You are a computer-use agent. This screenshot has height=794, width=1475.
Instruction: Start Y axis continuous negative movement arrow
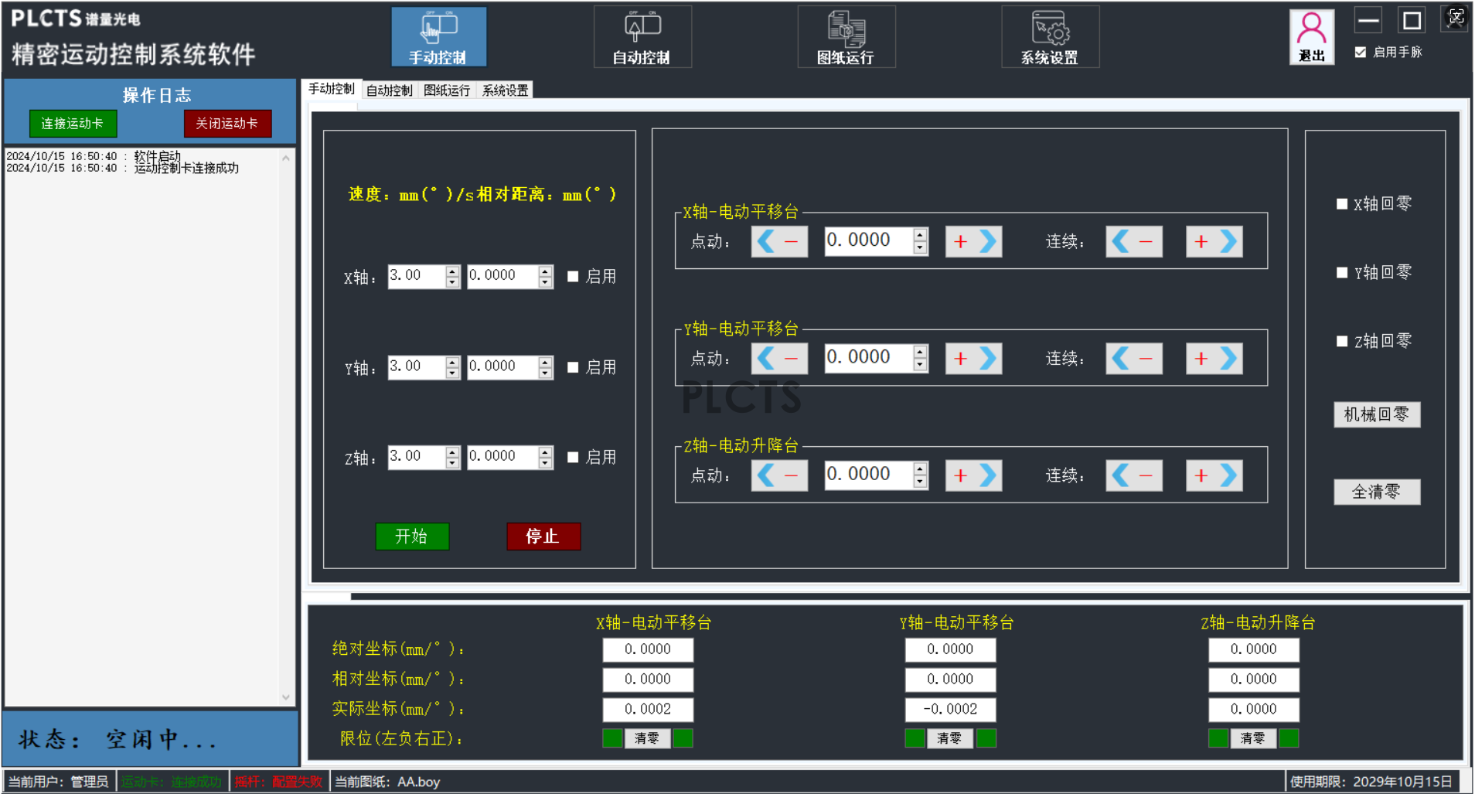1133,358
